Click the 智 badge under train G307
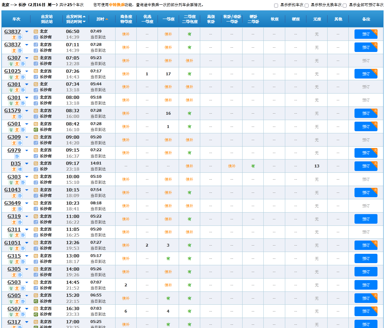 point(11,64)
